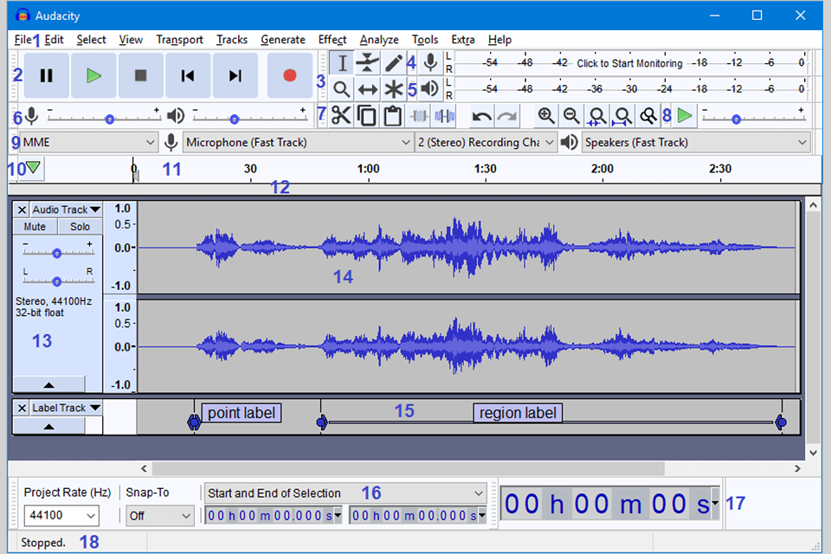
Task: Undo the last action
Action: click(x=482, y=116)
